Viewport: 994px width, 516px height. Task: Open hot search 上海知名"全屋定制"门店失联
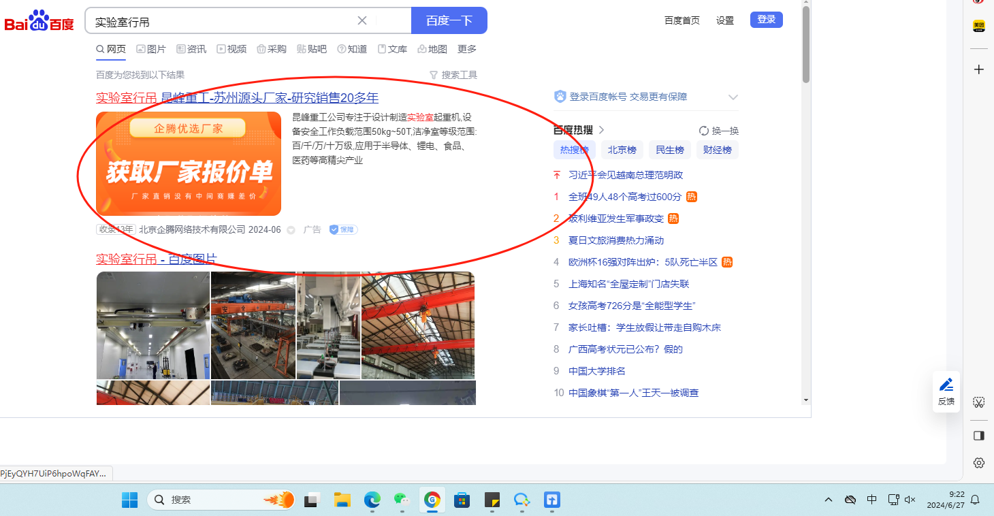(629, 284)
